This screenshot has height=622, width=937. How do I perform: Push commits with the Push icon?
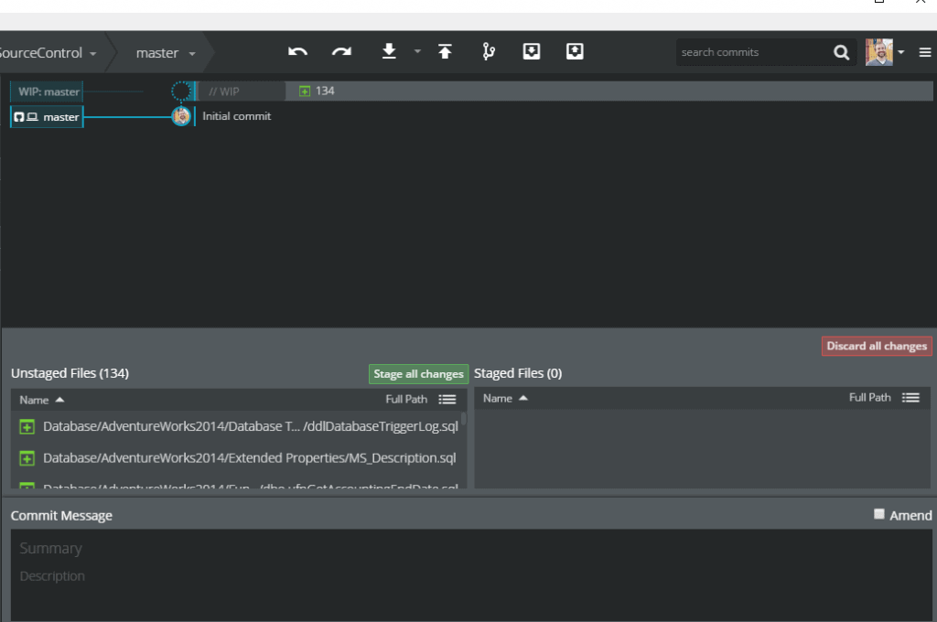coord(446,52)
